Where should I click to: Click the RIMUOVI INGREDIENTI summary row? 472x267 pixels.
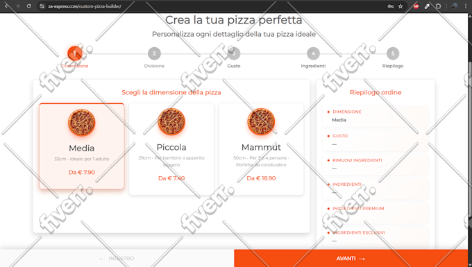[x=376, y=164]
